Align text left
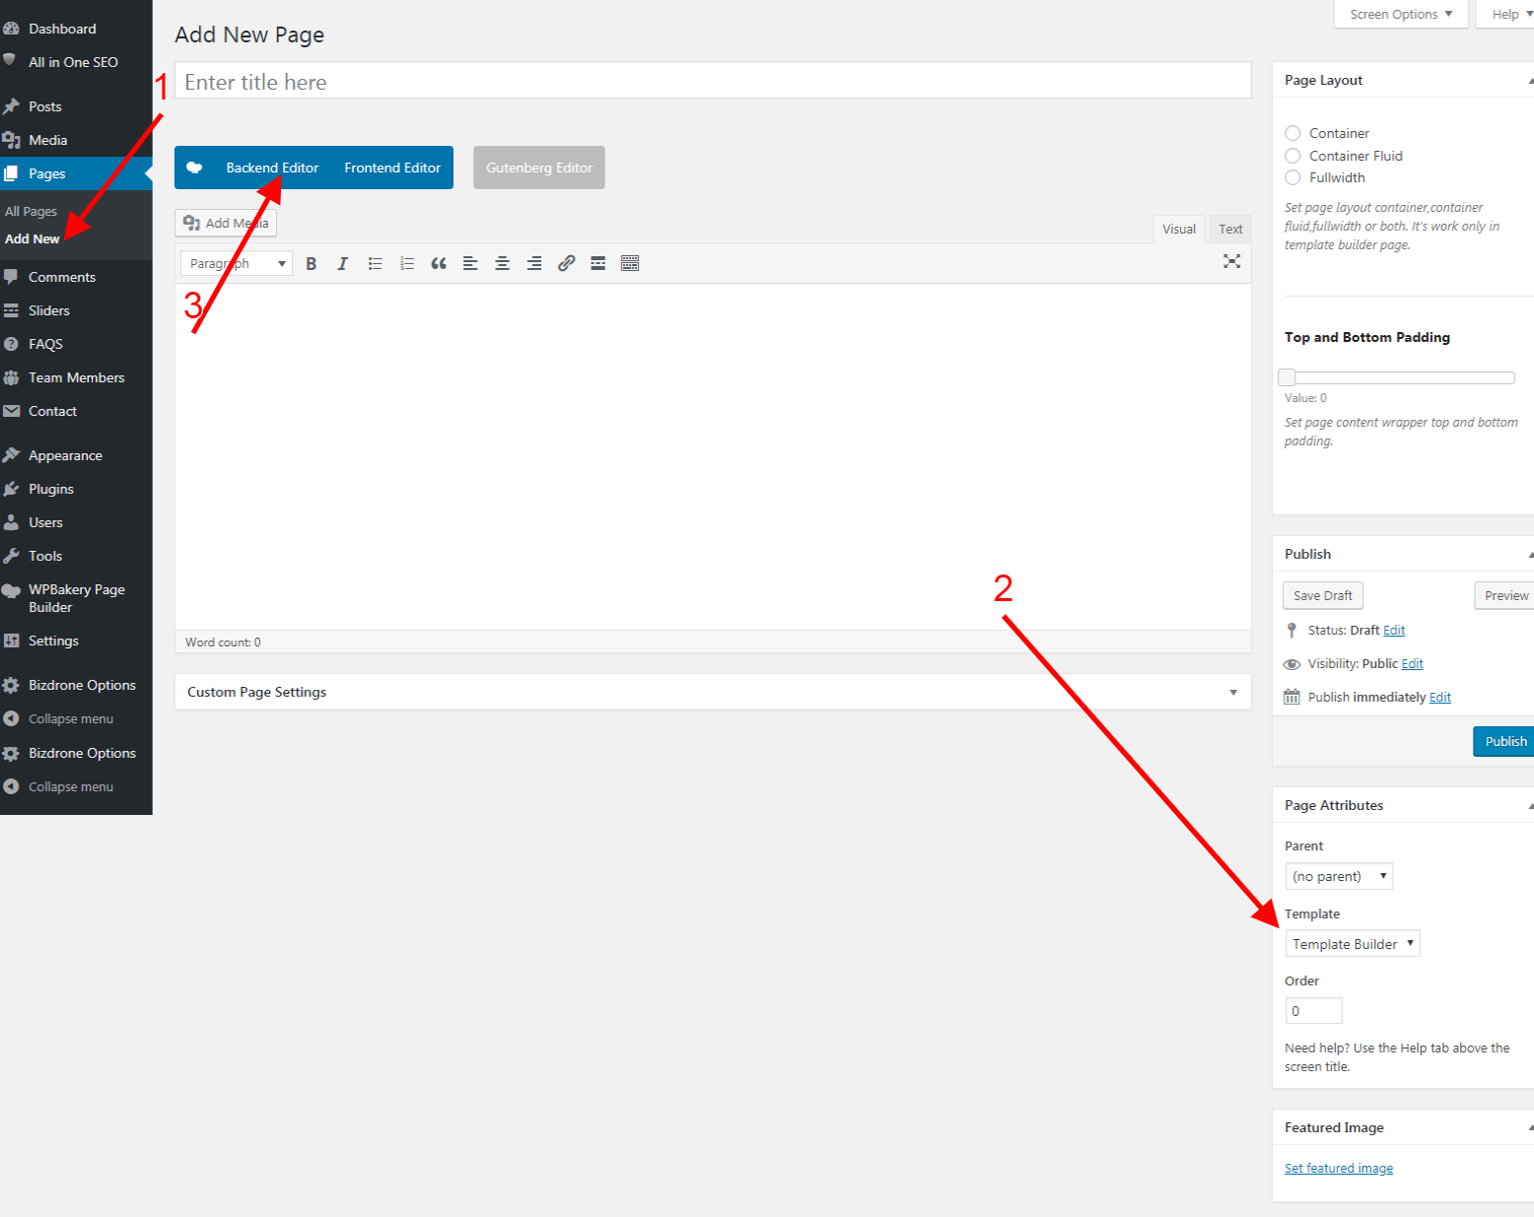The height and width of the screenshot is (1217, 1534). 470,263
